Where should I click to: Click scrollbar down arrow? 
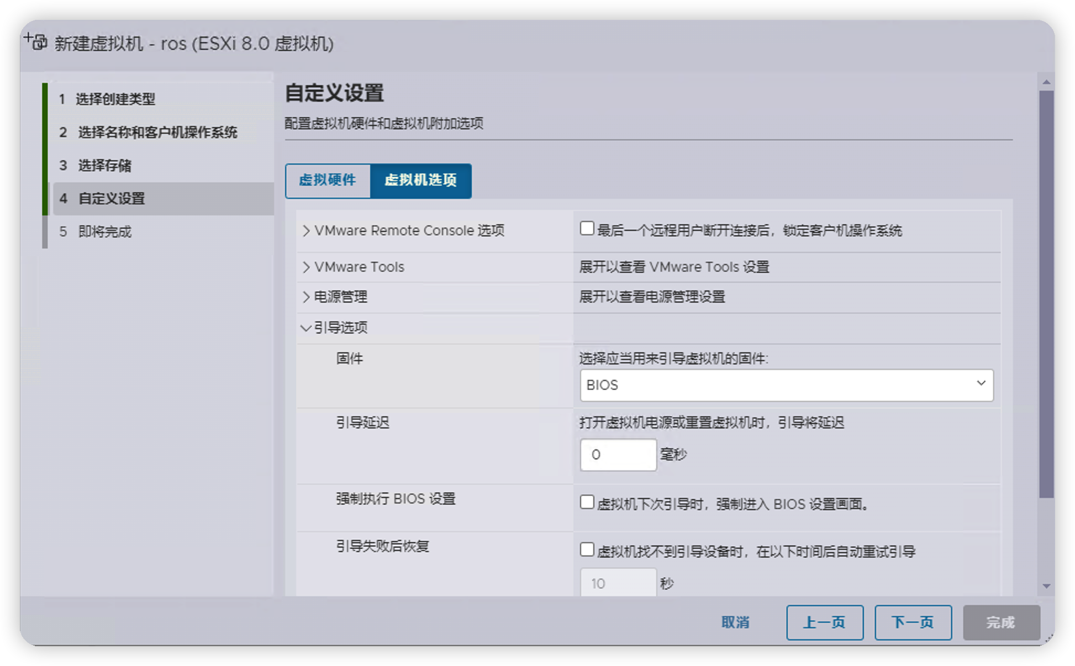[1046, 586]
